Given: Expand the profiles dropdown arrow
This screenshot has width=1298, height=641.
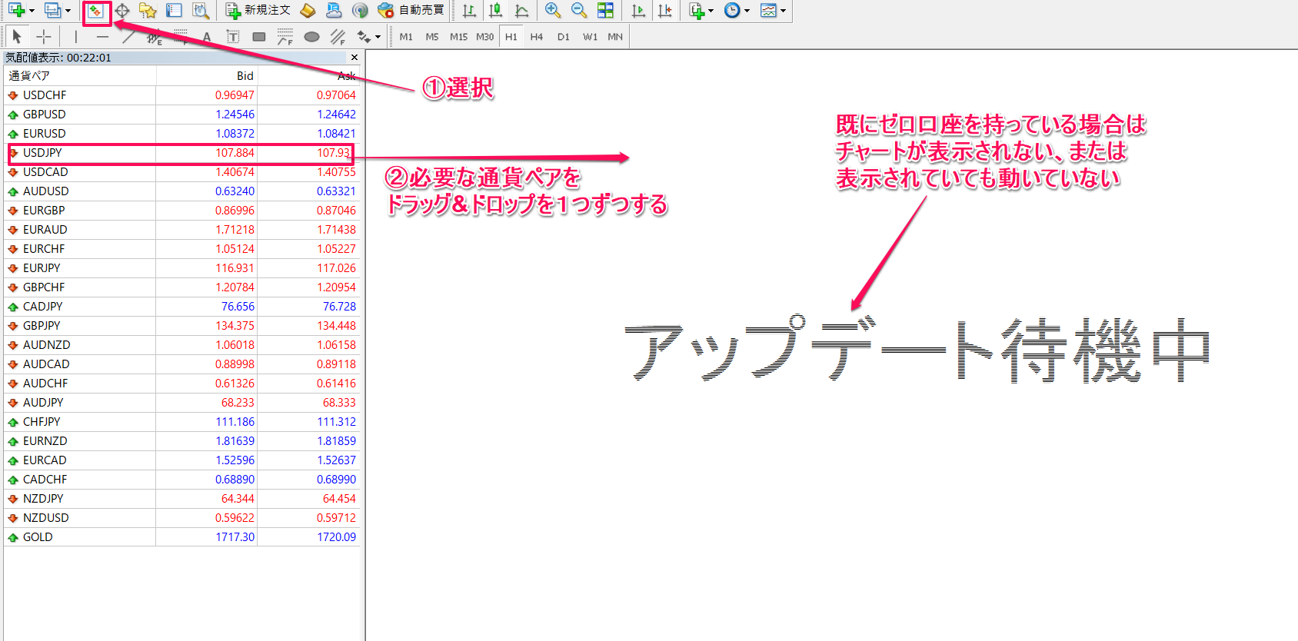Looking at the screenshot, I should click(68, 11).
